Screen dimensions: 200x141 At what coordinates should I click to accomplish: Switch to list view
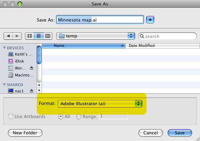pos(39,36)
